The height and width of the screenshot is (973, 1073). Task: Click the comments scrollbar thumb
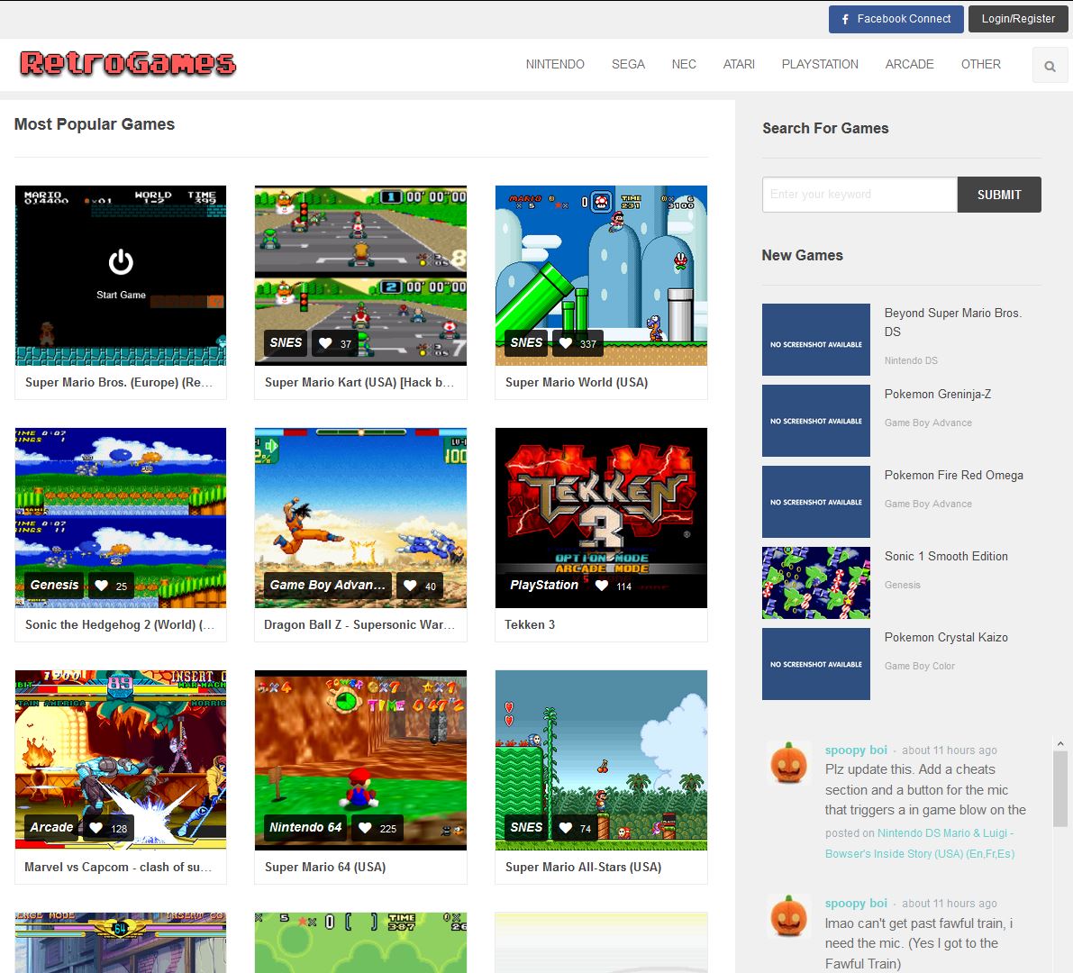click(1060, 789)
